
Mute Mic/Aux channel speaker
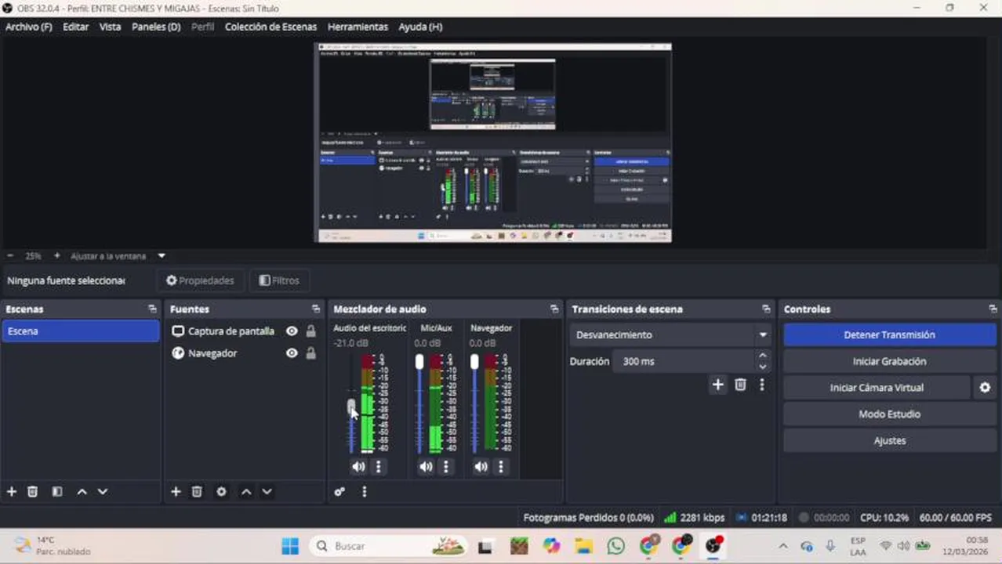click(x=426, y=467)
